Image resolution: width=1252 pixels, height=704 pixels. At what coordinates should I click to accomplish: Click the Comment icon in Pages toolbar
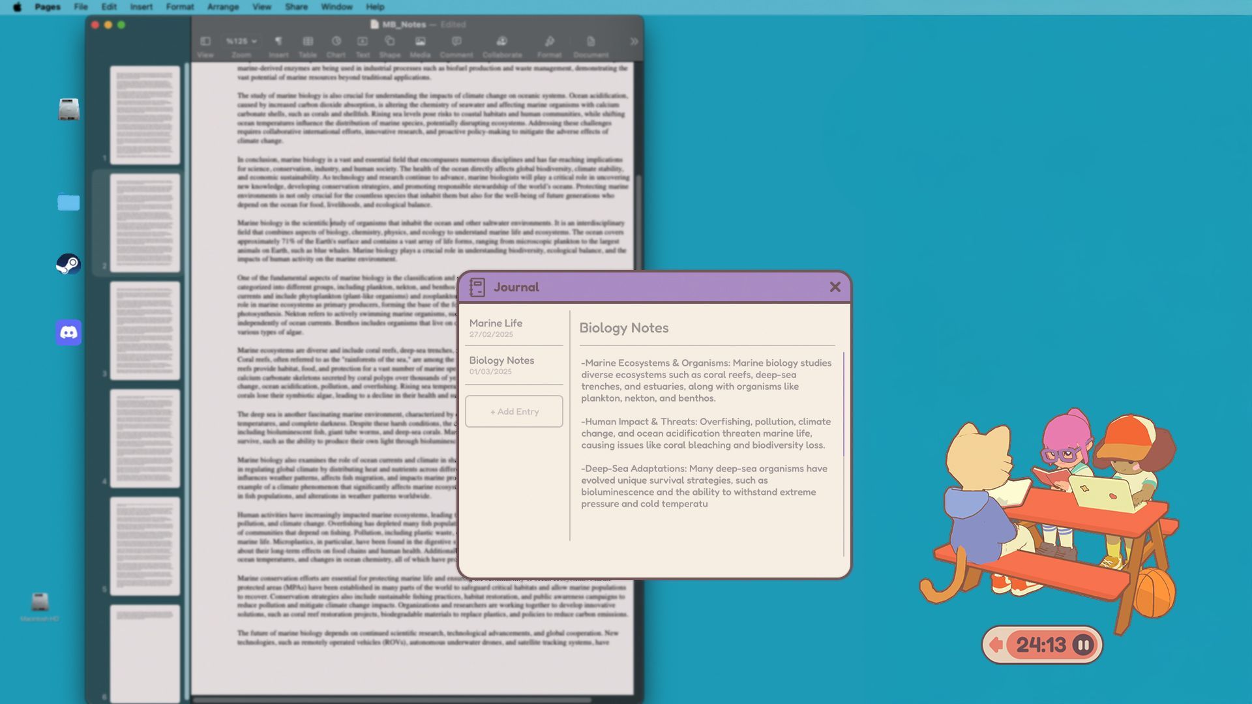(456, 41)
